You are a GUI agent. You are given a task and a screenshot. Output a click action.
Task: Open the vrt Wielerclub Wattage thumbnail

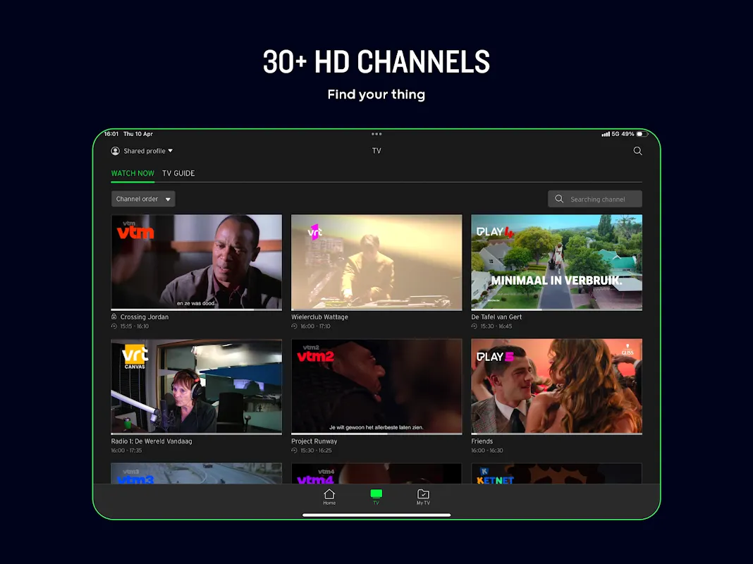click(376, 262)
